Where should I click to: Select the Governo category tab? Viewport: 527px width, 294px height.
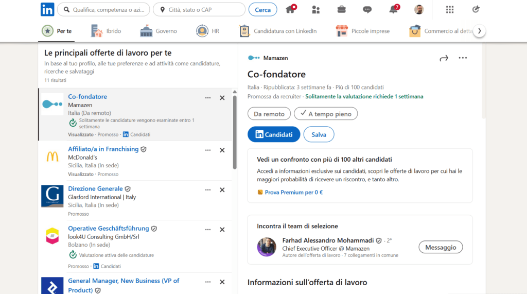pyautogui.click(x=159, y=31)
